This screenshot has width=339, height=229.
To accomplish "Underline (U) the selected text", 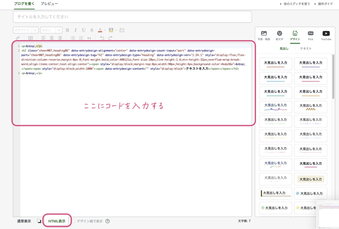I will tap(84, 30).
